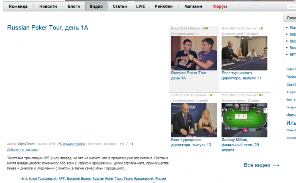The image size is (296, 183).
Task: Open the 12 новых comments link
Action: tap(253, 100)
